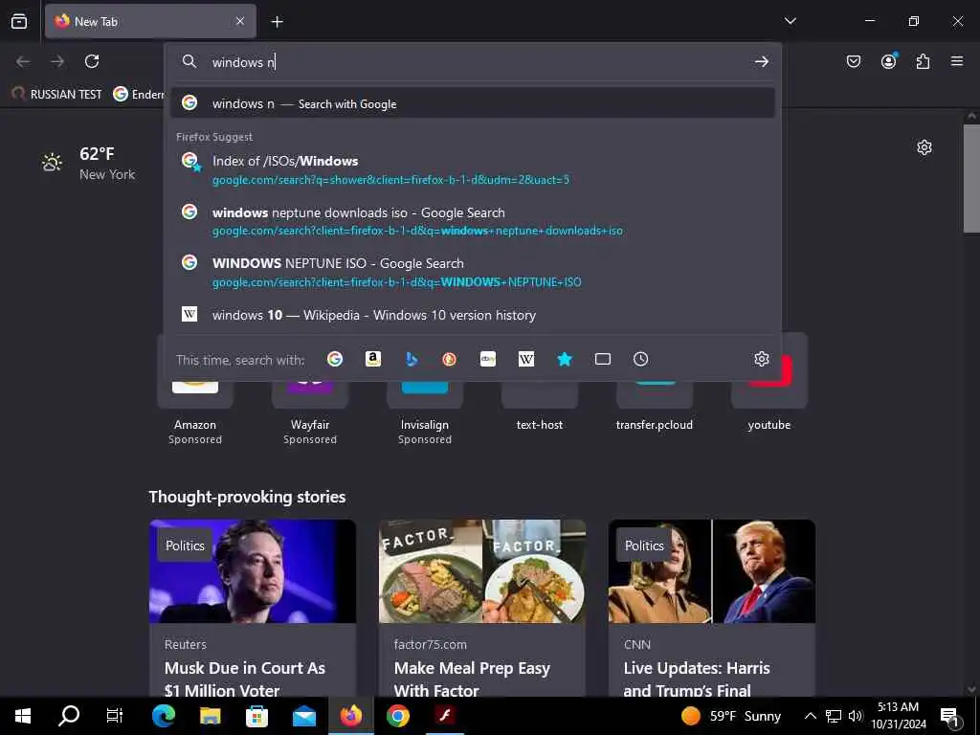Image resolution: width=980 pixels, height=735 pixels.
Task: Search in Bookmarks with star icon
Action: [565, 360]
